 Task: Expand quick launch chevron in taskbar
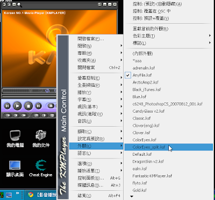pyautogui.click(x=17, y=193)
